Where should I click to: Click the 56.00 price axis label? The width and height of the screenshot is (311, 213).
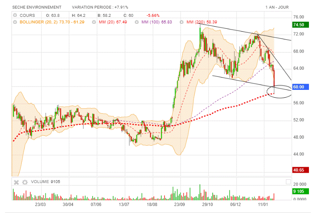tap(299, 103)
